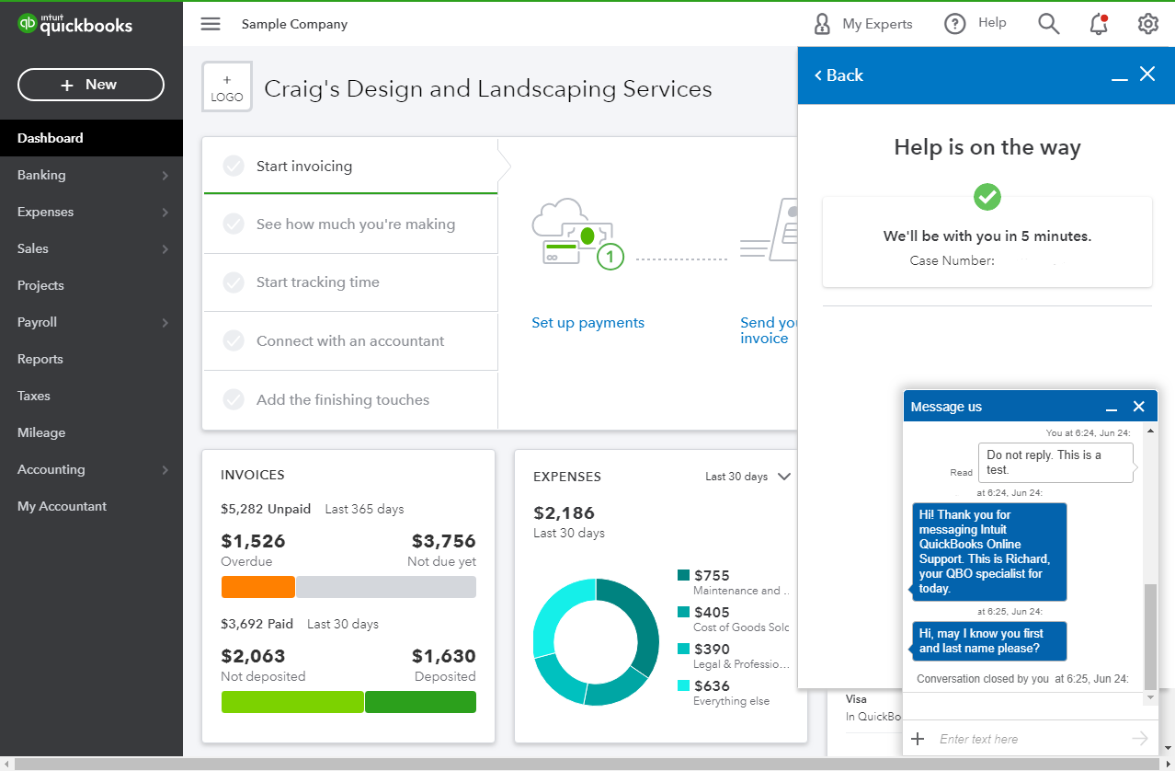Open Mileage in the sidebar
The width and height of the screenshot is (1175, 771).
(92, 432)
